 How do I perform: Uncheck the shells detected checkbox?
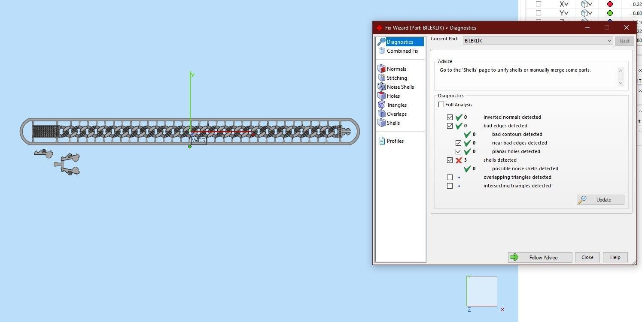coord(450,160)
